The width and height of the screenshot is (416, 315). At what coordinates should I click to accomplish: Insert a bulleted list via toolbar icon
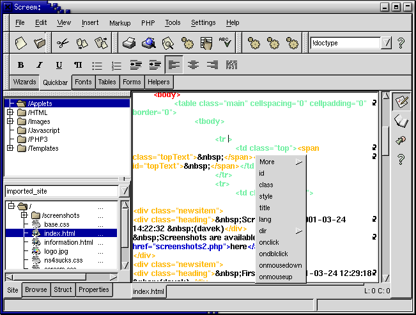point(97,65)
